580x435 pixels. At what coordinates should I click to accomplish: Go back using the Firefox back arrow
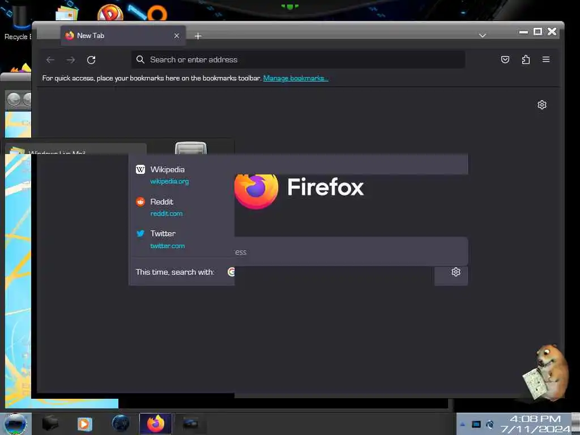[x=50, y=60]
